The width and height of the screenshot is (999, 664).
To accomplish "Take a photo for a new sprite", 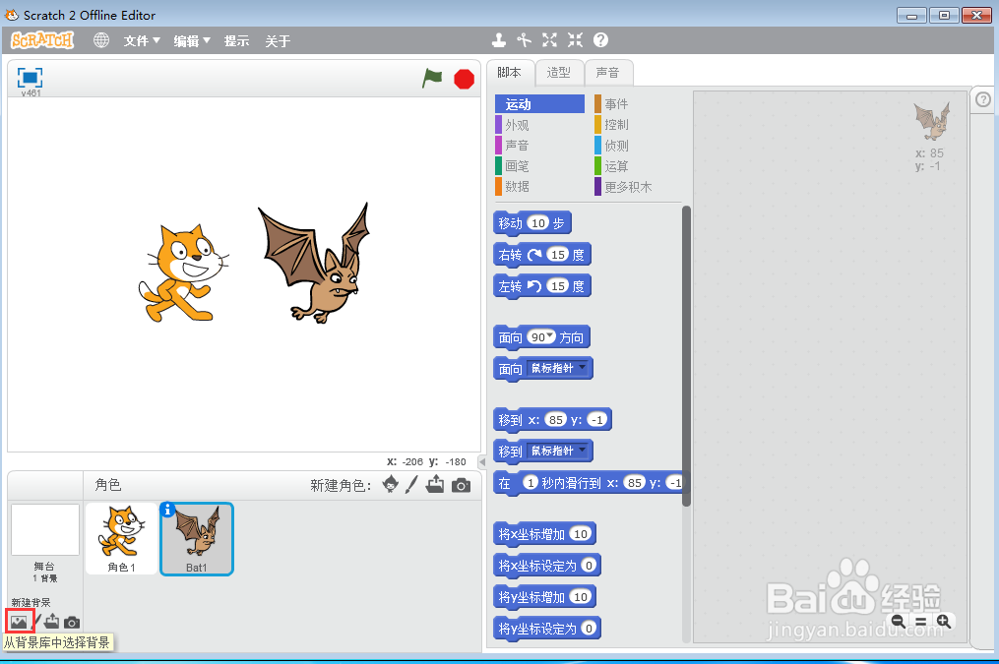I will pos(462,485).
